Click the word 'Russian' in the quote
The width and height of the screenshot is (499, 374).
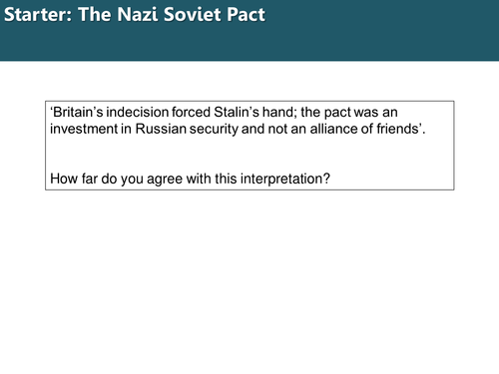pos(161,129)
